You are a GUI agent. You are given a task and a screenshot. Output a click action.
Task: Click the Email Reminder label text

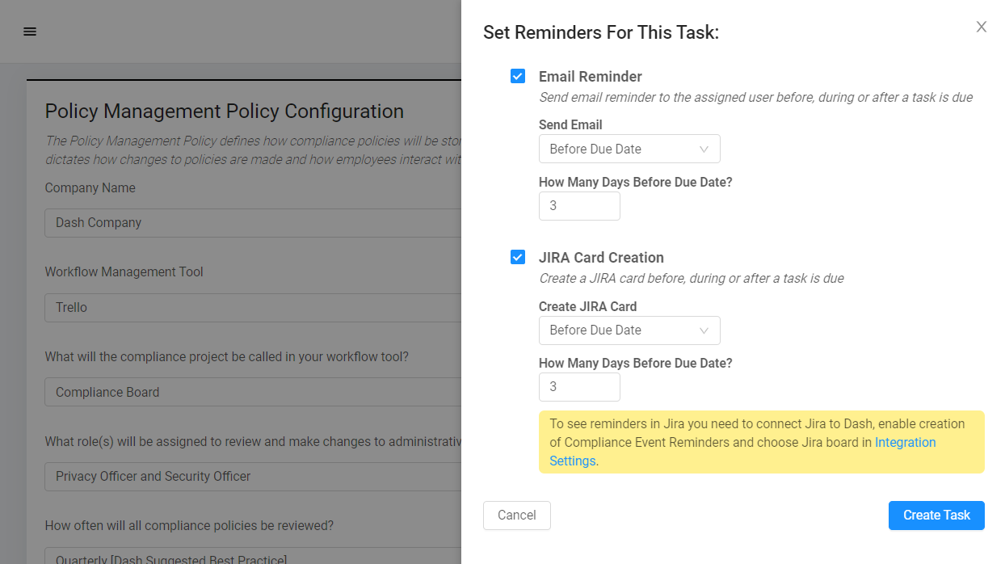(x=591, y=77)
